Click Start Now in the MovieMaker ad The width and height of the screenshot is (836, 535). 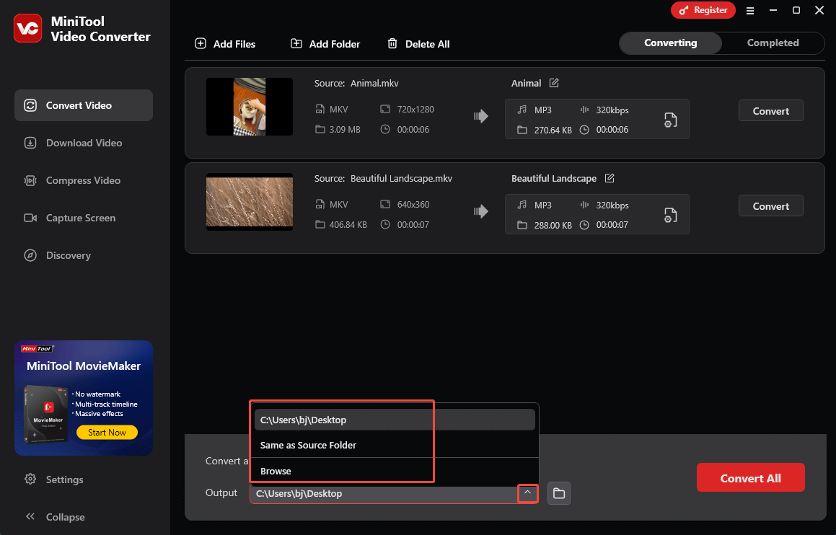tap(107, 432)
